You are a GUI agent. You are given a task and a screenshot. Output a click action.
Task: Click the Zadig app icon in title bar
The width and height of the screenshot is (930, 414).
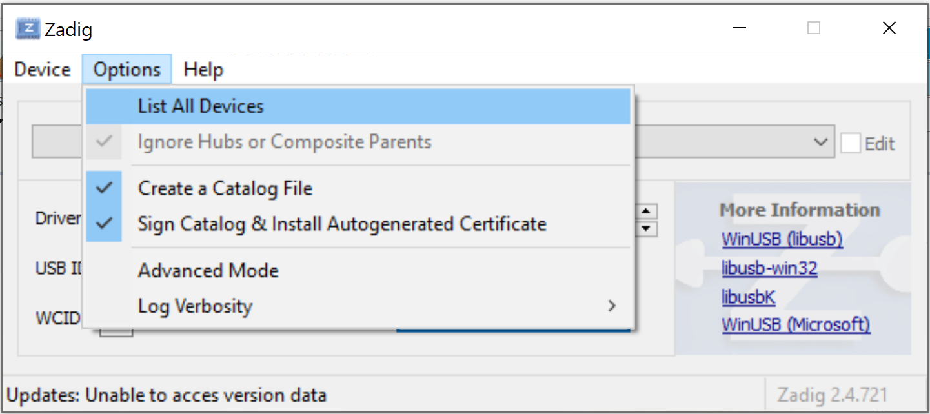(28, 28)
